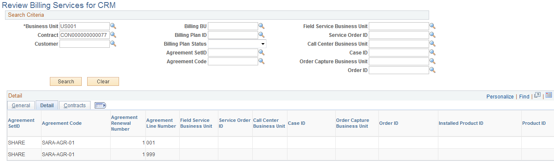
Task: Open the Contracts tab
Action: pos(75,106)
